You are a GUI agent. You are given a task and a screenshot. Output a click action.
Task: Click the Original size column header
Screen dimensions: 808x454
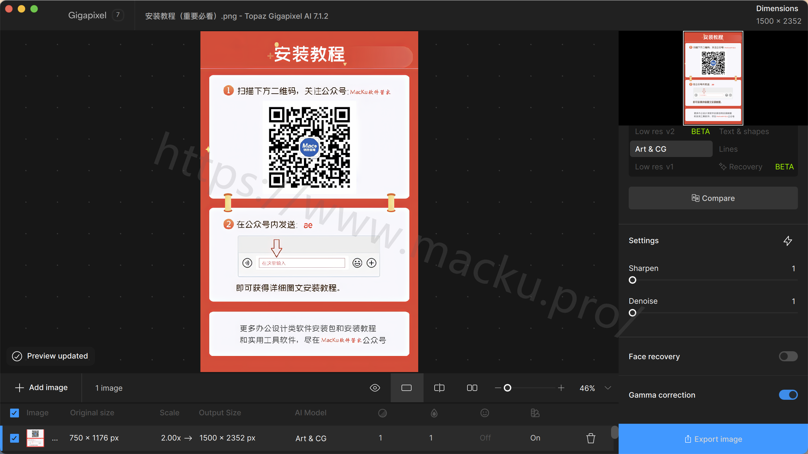coord(92,413)
